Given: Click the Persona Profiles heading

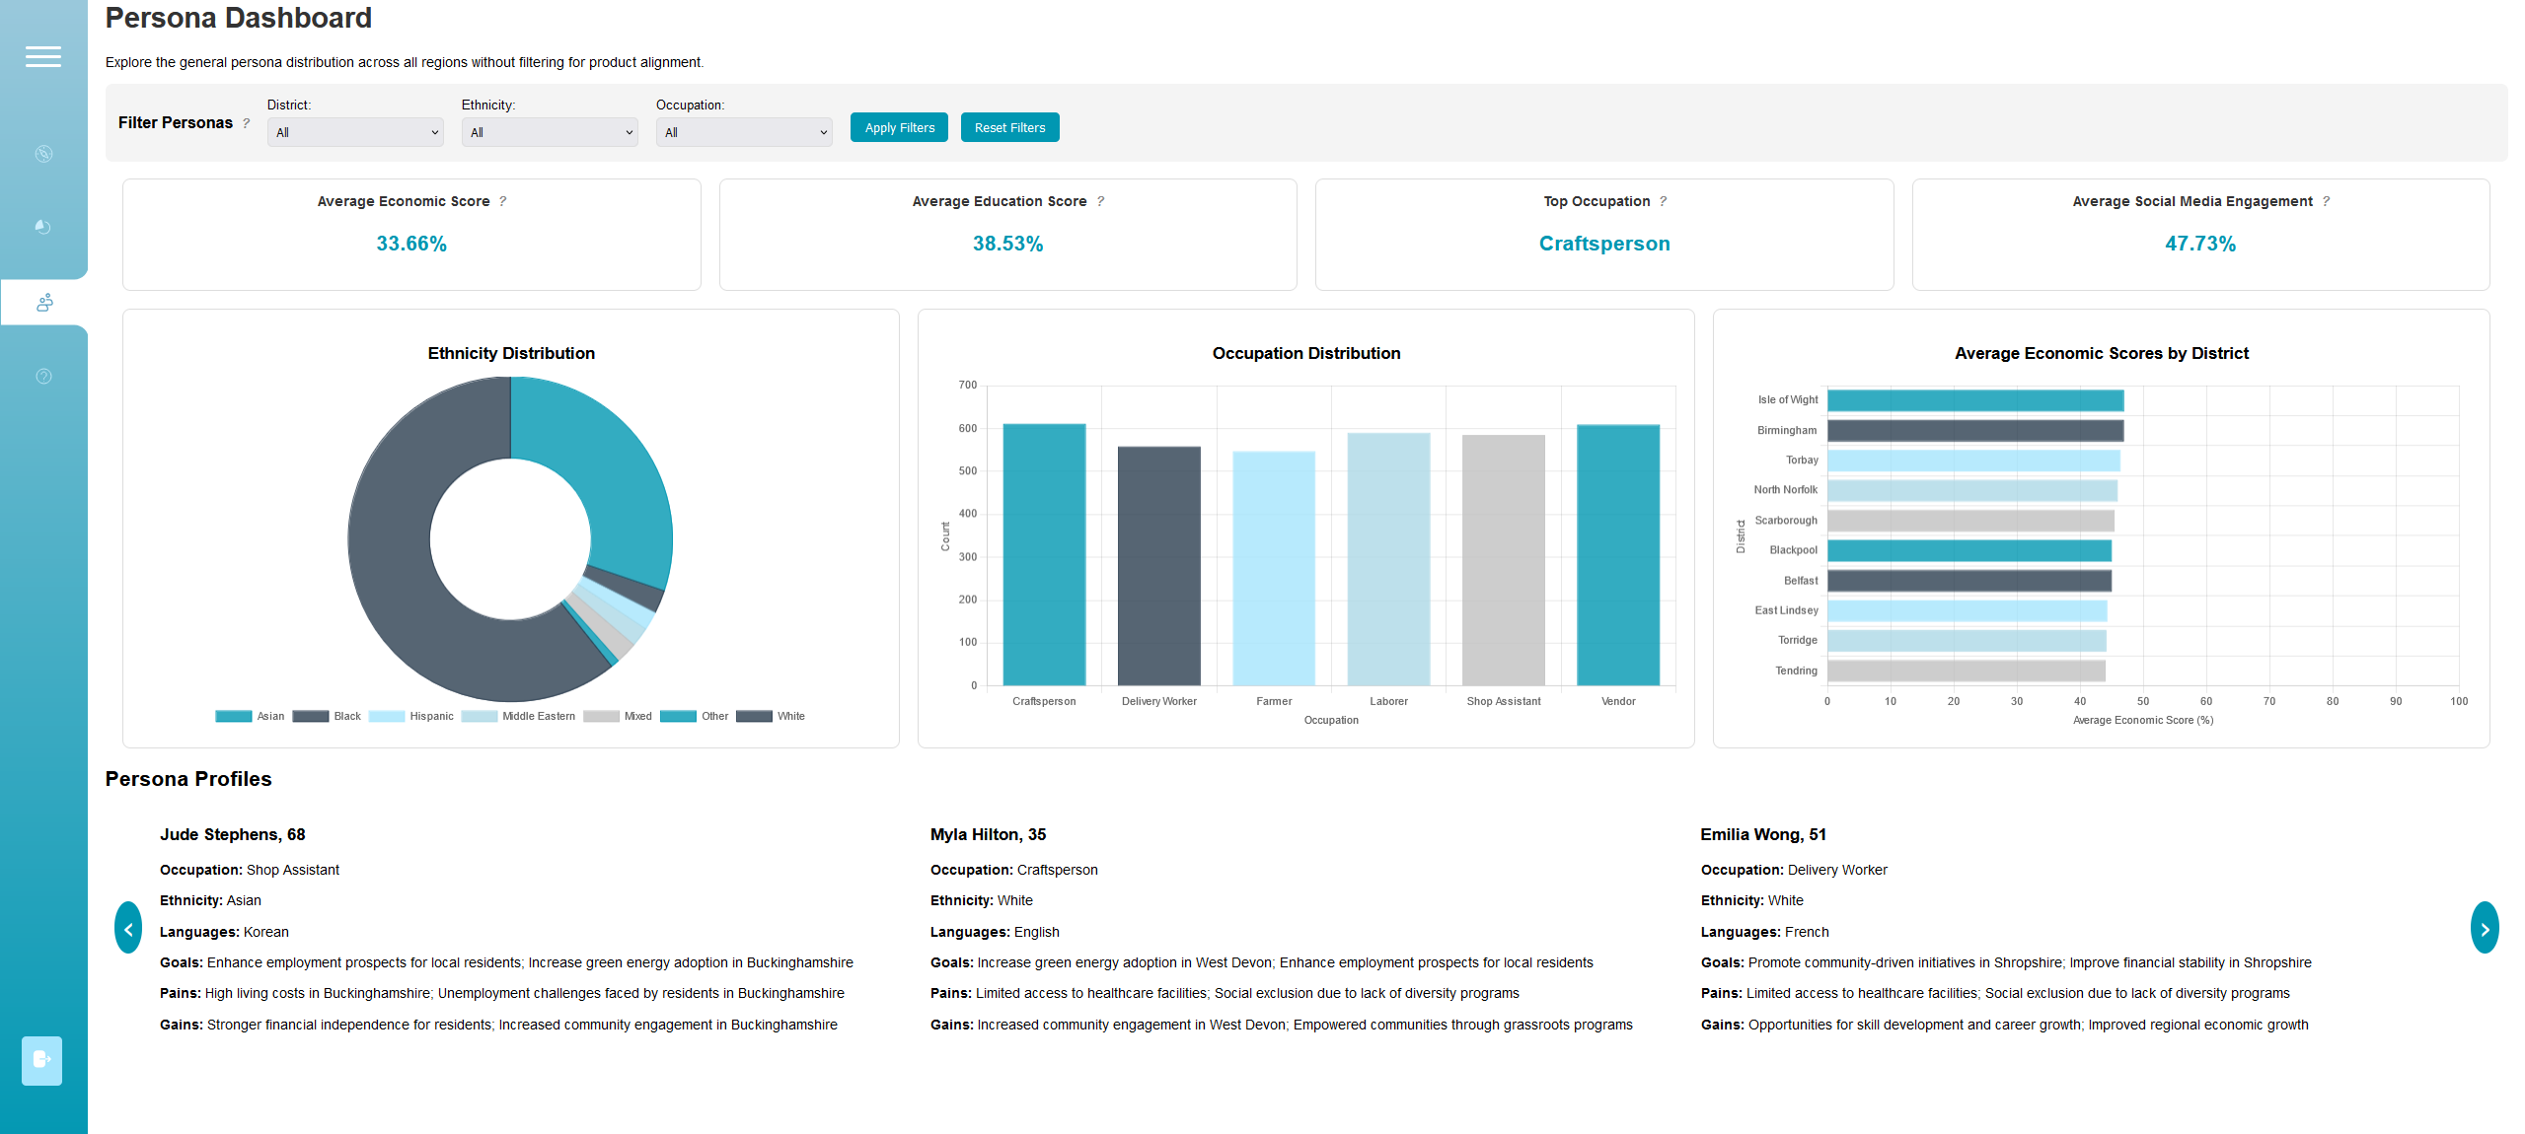Looking at the screenshot, I should [188, 779].
